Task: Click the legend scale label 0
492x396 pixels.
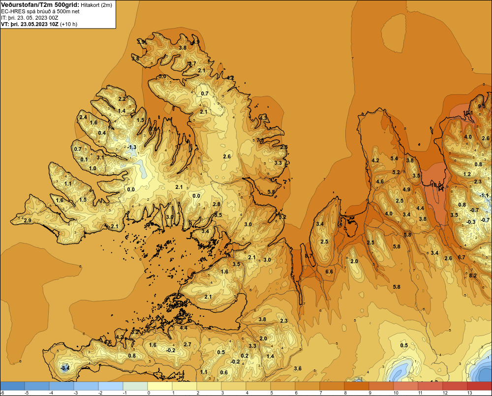Action: pos(149,393)
